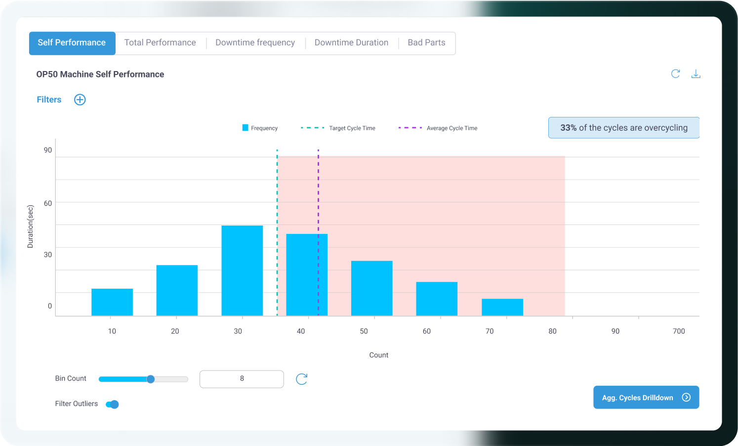Image resolution: width=738 pixels, height=446 pixels.
Task: Open Agg. Cycles Drilldown
Action: pos(646,397)
